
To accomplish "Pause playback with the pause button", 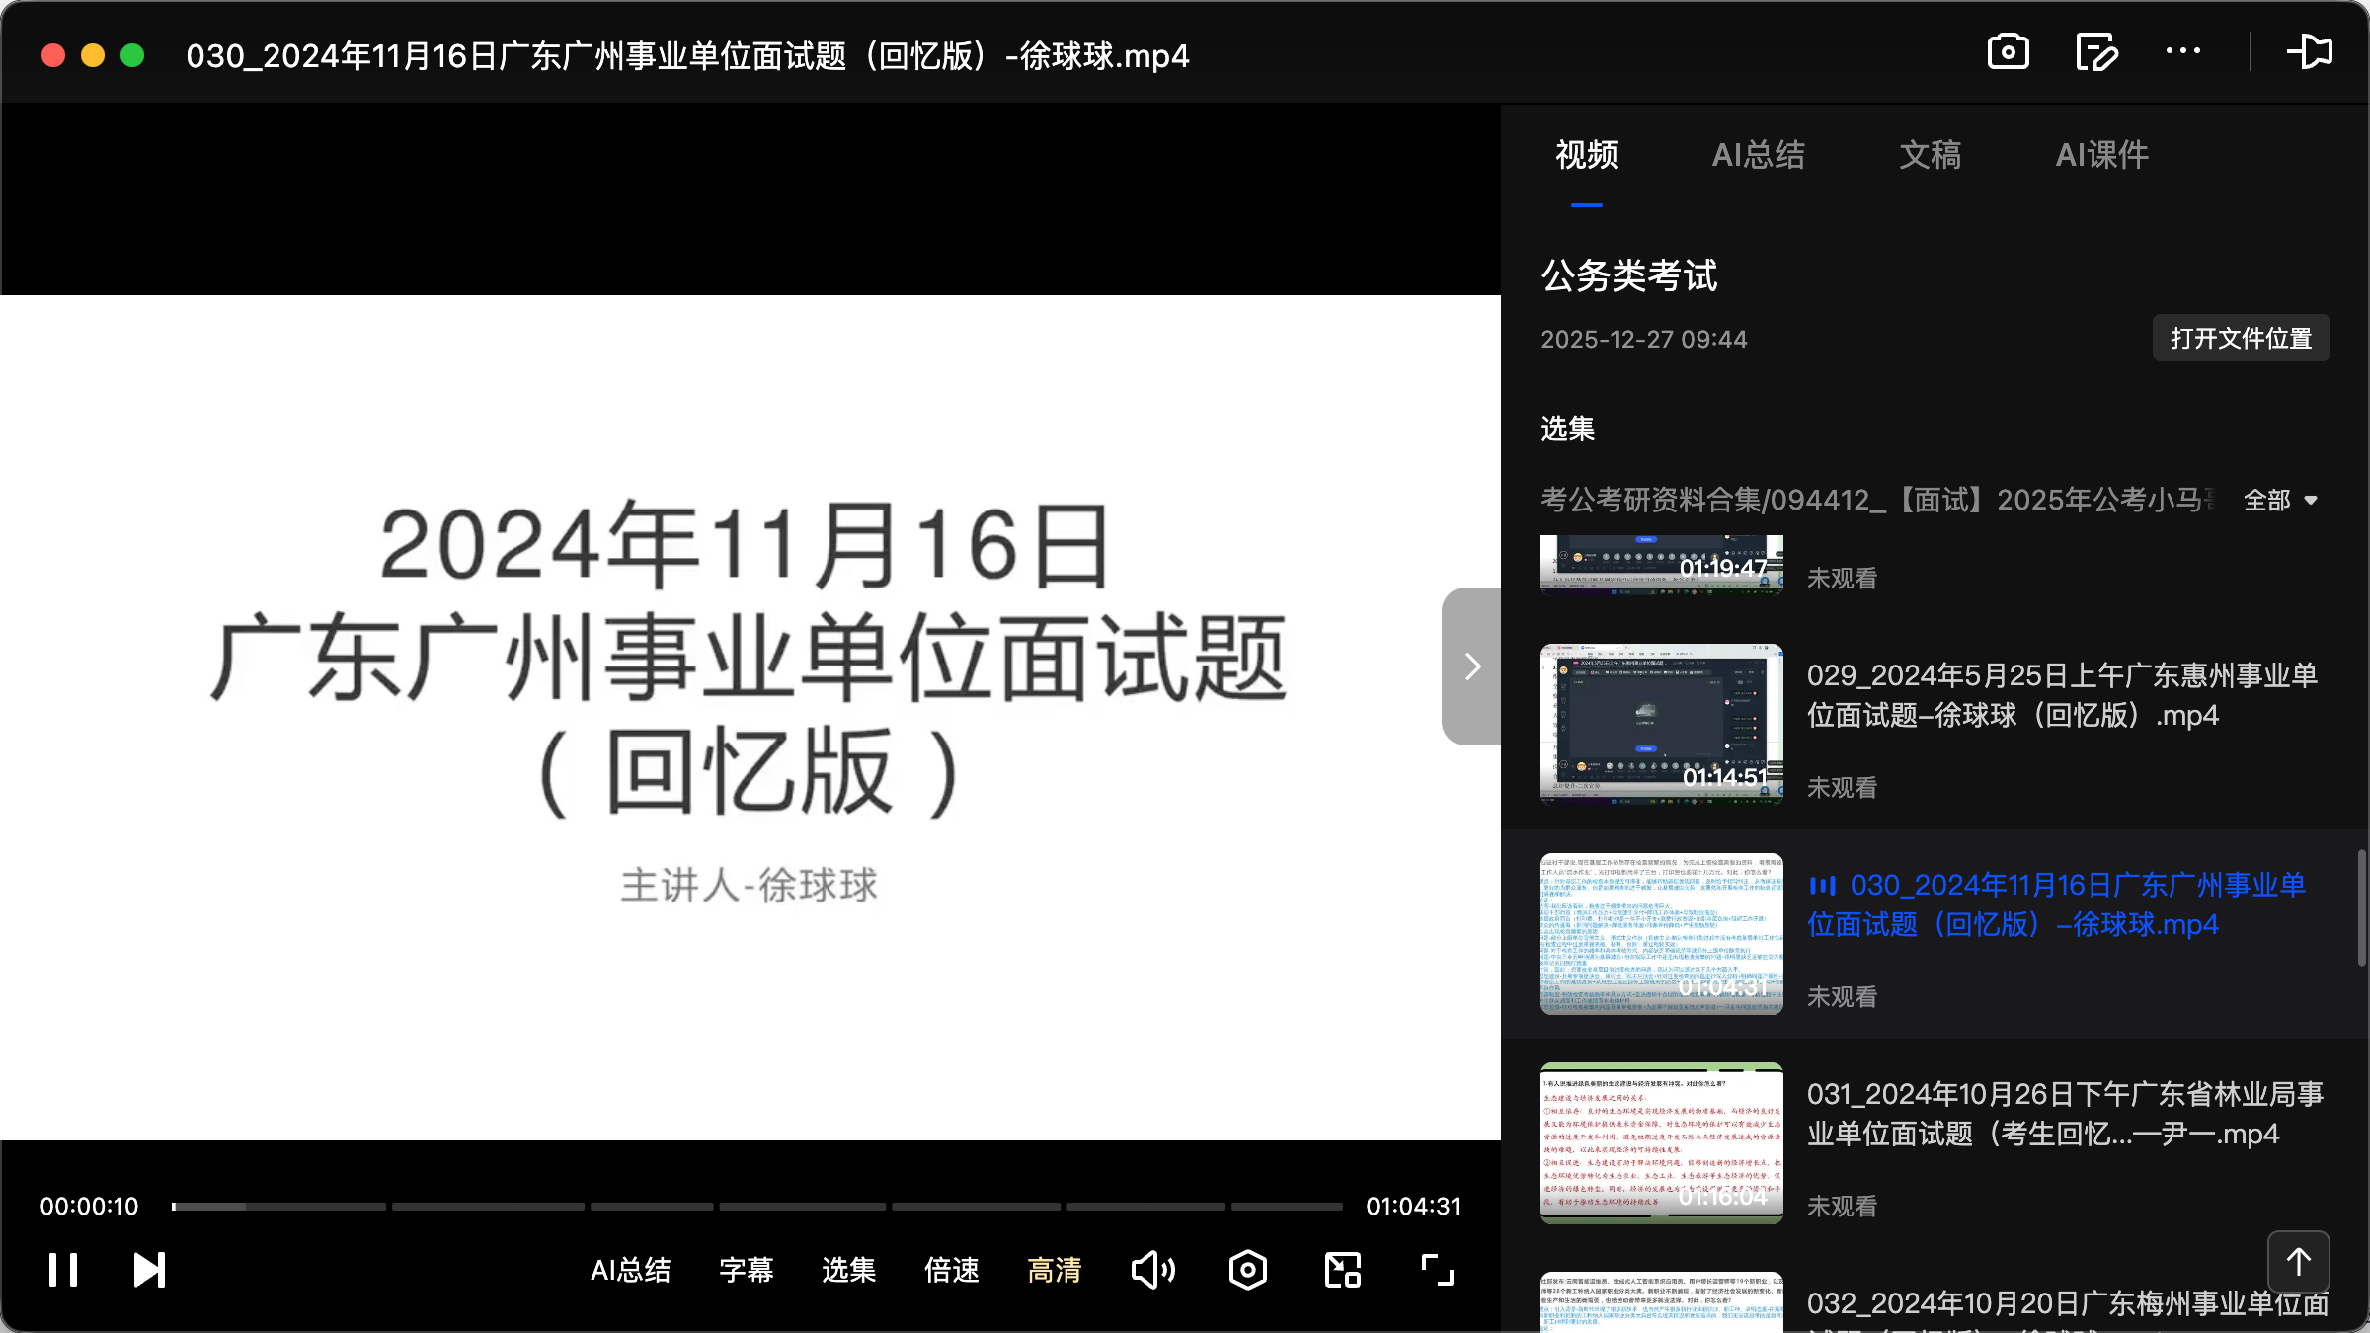I will coord(62,1270).
